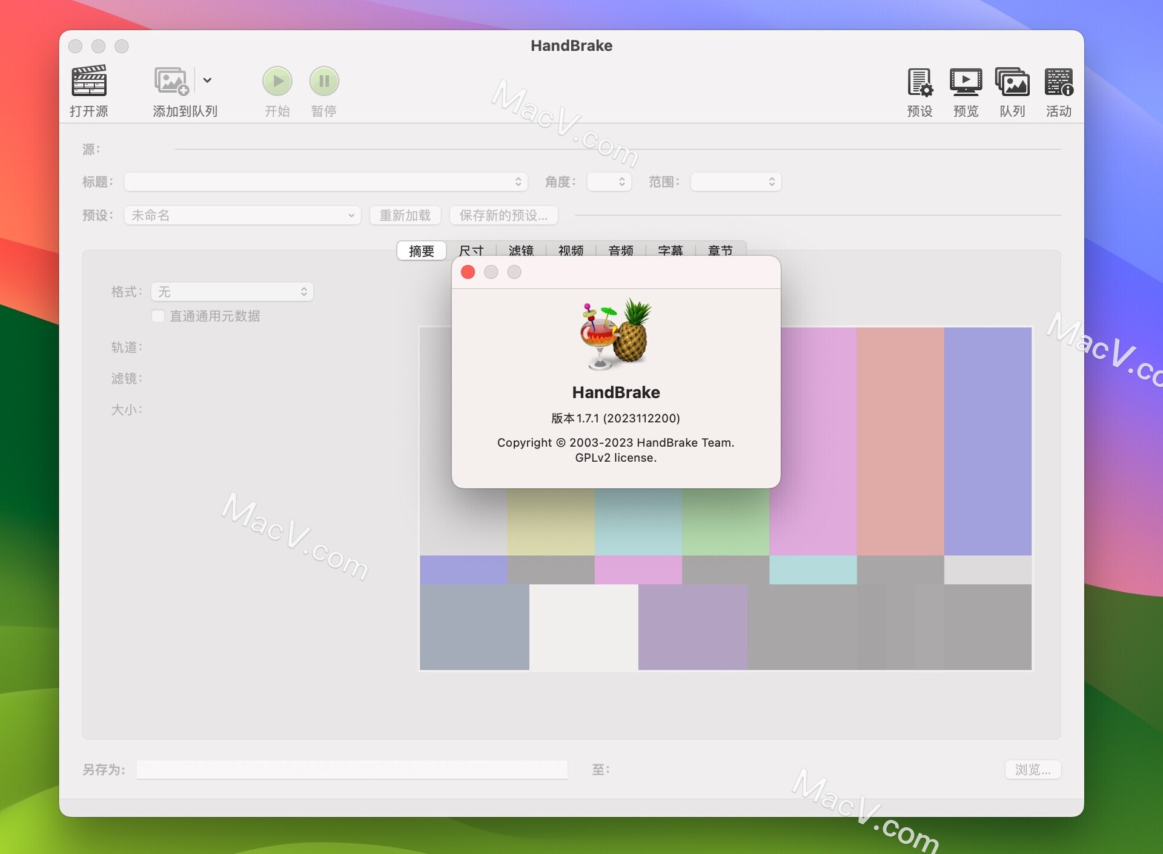Click the HandBrake name in About dialog
This screenshot has width=1163, height=854.
(616, 392)
